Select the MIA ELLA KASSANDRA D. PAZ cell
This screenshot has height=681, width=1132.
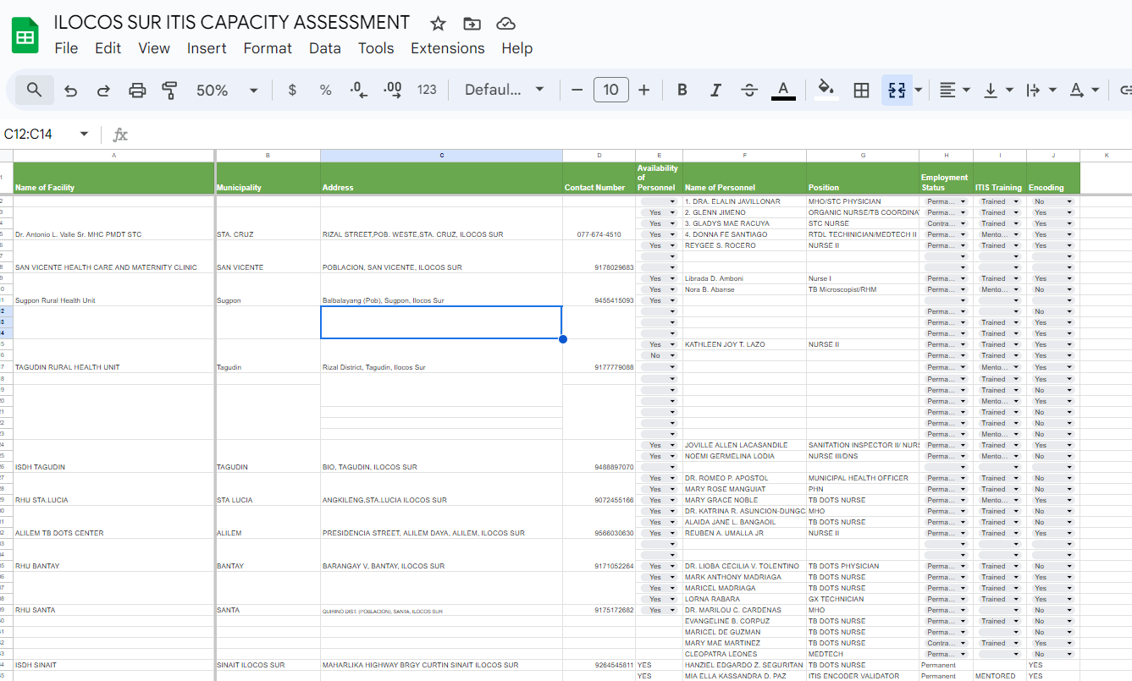tap(744, 676)
